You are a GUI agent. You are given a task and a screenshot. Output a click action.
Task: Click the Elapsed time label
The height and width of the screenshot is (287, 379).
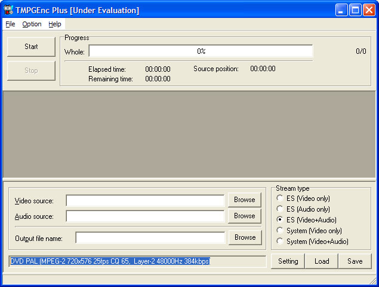click(107, 69)
